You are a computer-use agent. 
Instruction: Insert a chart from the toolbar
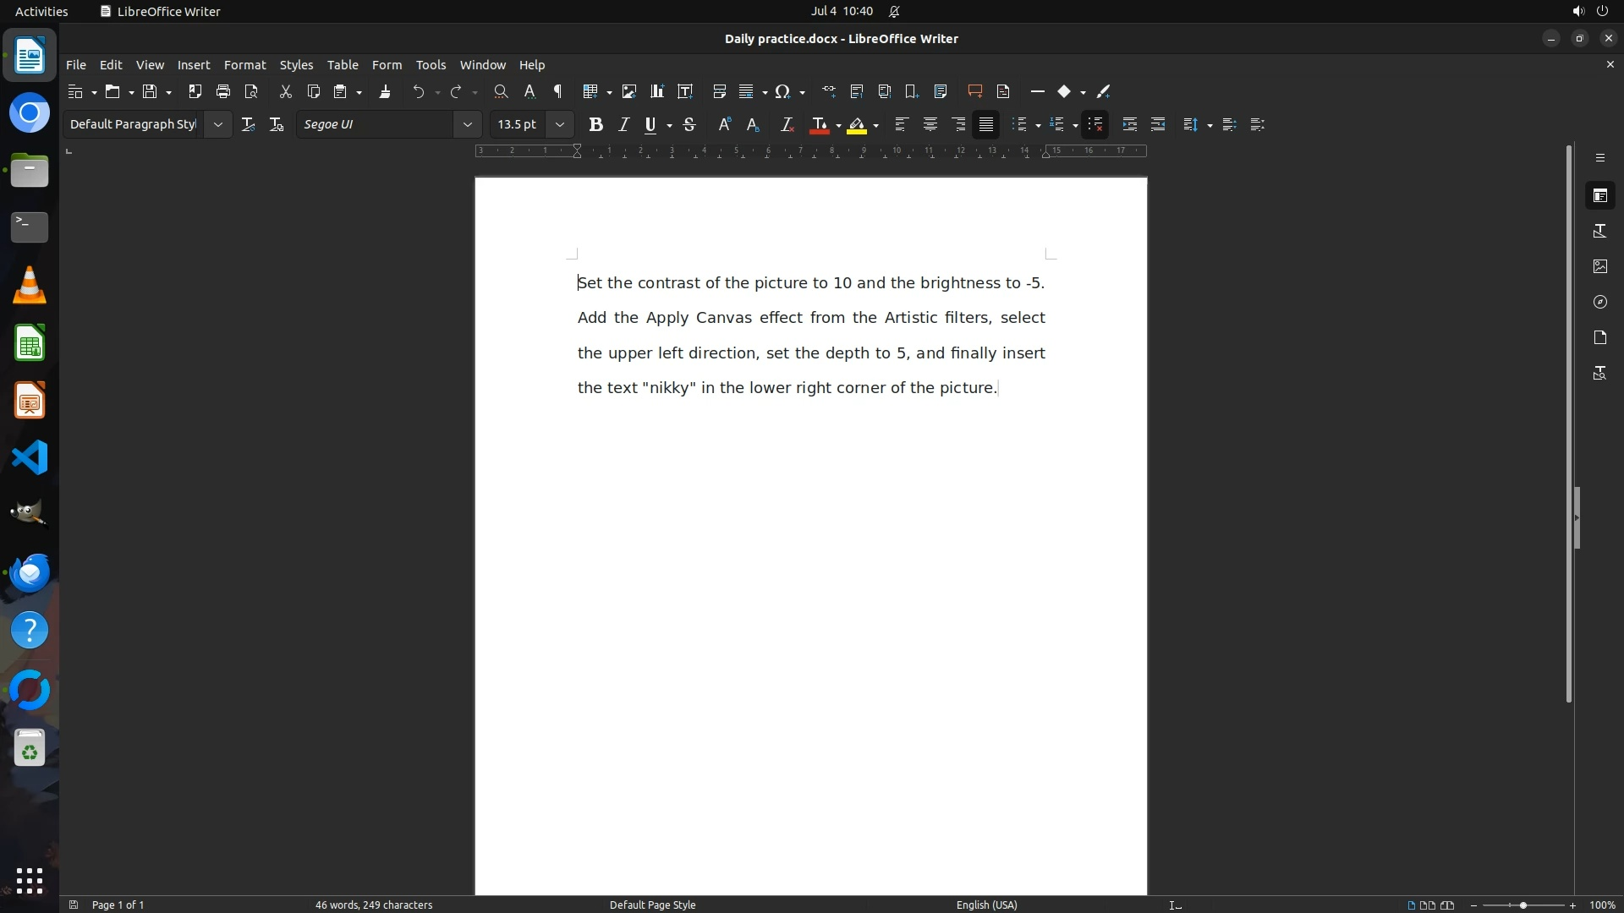point(656,91)
